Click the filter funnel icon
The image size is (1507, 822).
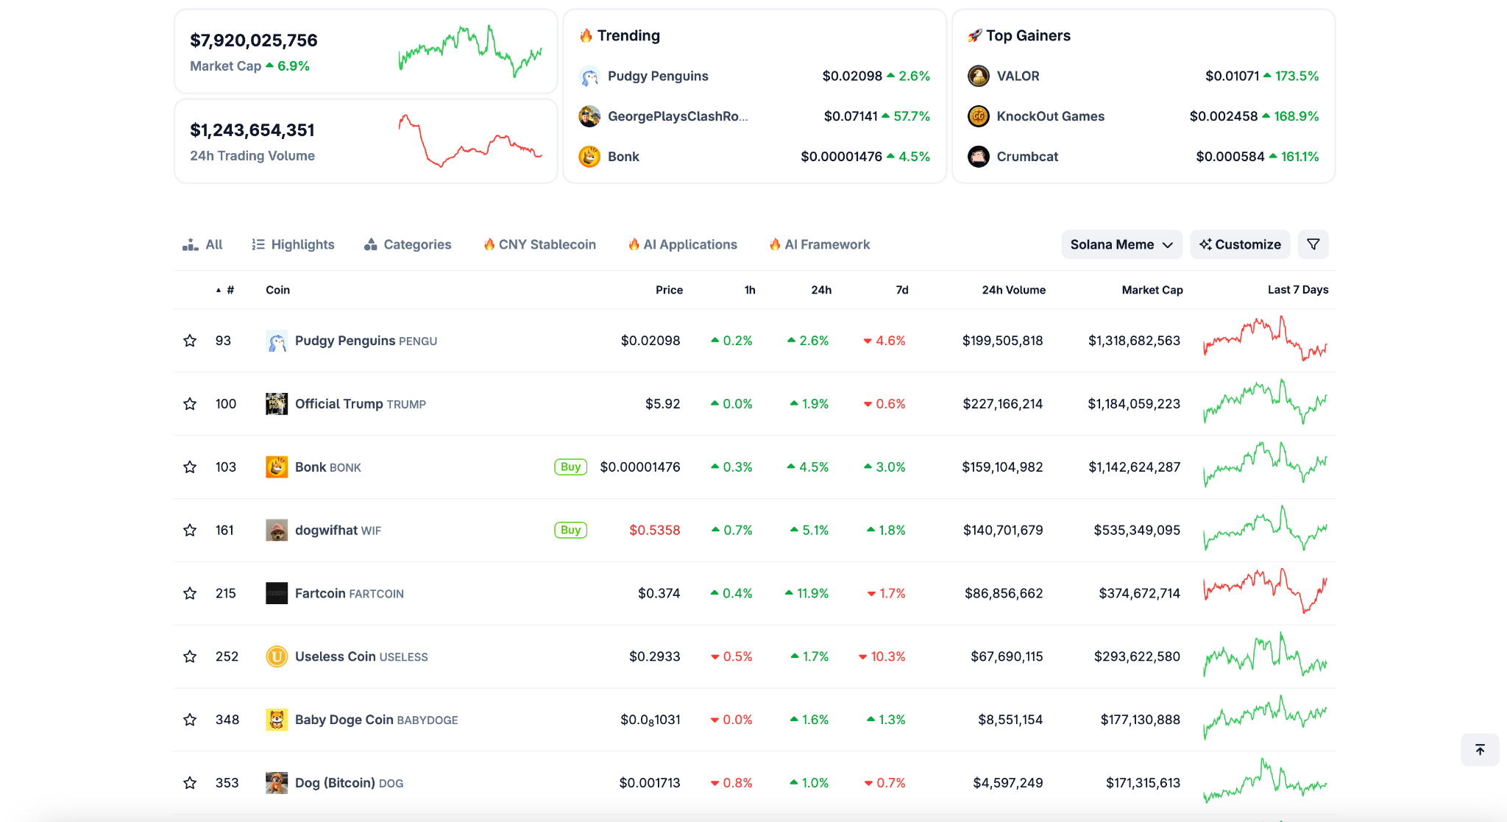pyautogui.click(x=1313, y=244)
